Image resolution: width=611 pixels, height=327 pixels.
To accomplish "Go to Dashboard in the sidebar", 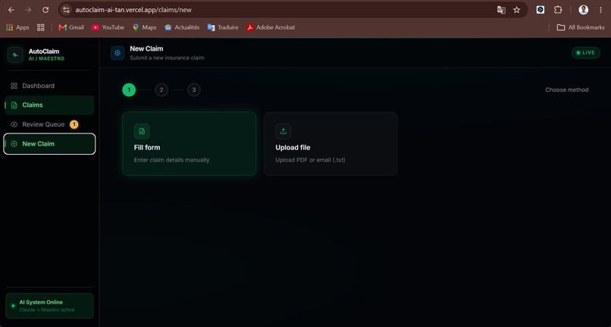I will coord(49,86).
